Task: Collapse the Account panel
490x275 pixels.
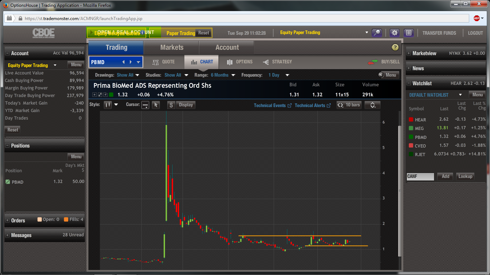Action: 7,53
